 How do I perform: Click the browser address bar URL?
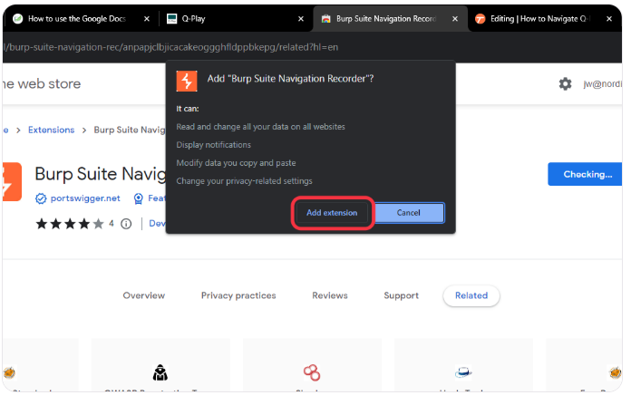pyautogui.click(x=172, y=48)
